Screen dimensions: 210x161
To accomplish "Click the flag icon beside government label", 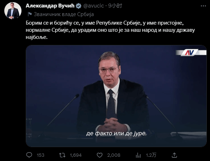I will coord(30,14).
